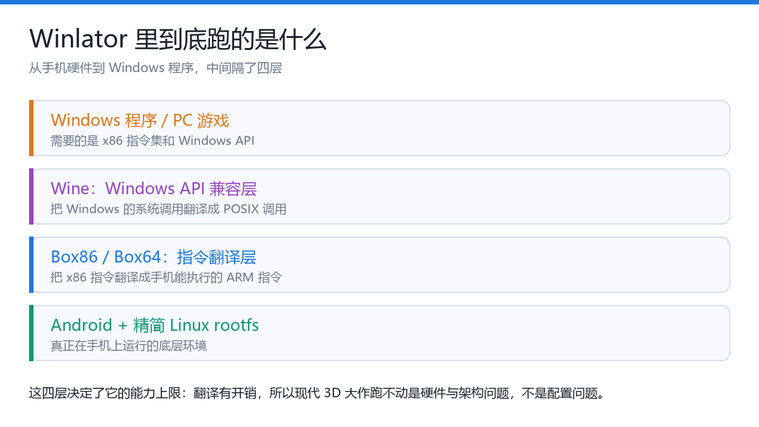This screenshot has width=759, height=427.
Task: Click the orange accent bar of the first card
Action: (31, 128)
